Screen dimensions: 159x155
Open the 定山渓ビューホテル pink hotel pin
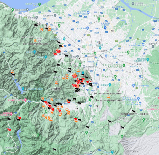[x=25, y=100]
